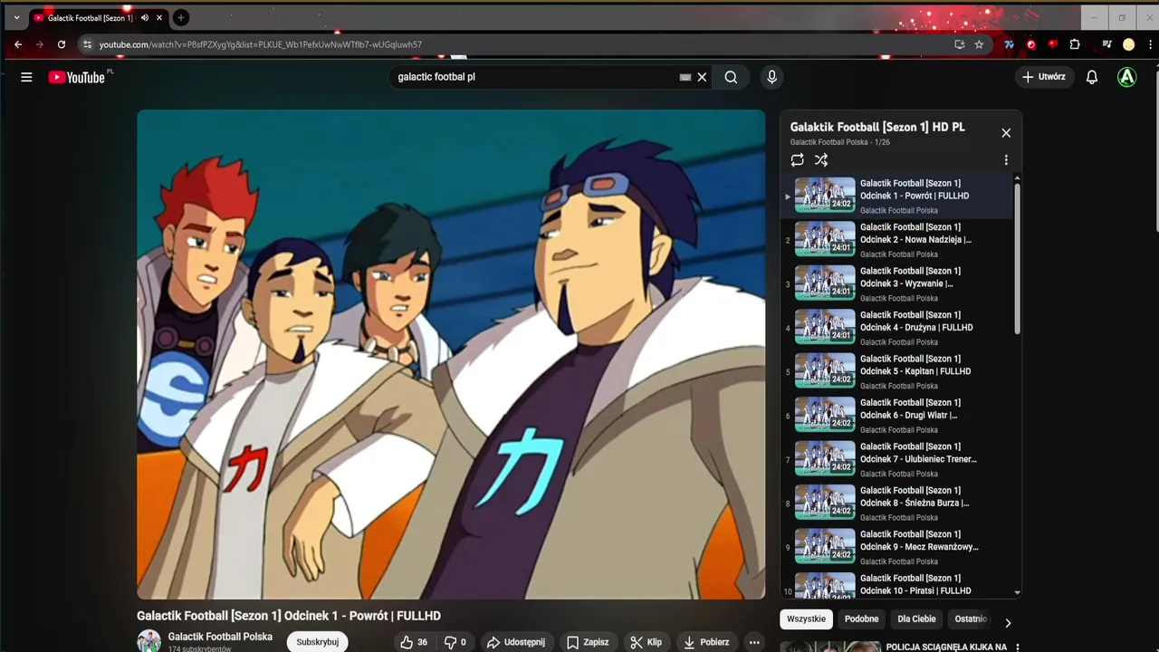Viewport: 1159px width, 652px height.
Task: Toggle playlist loop
Action: [x=797, y=160]
